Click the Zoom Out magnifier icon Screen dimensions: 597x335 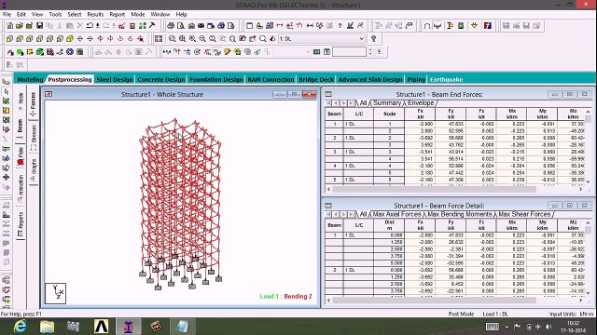202,39
